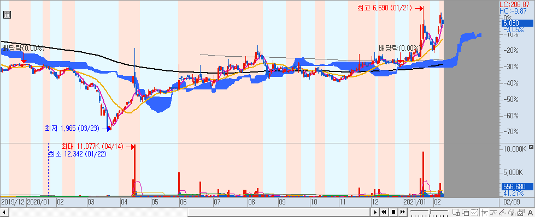Viewport: 535px width, 217px height.
Task: Click the fast-forward double-arrow playback button
Action: point(403,212)
